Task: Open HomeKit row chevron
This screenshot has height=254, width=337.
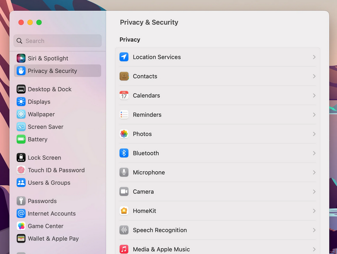Action: tap(314, 211)
